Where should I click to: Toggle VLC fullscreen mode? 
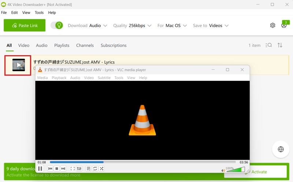(73, 168)
